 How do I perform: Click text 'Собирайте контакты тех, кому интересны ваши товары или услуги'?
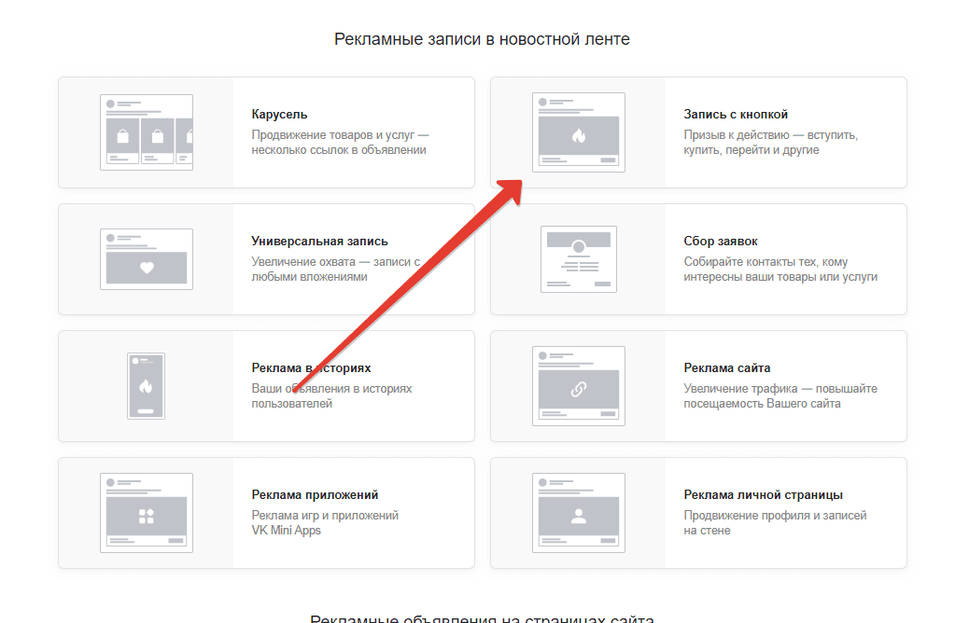[780, 269]
